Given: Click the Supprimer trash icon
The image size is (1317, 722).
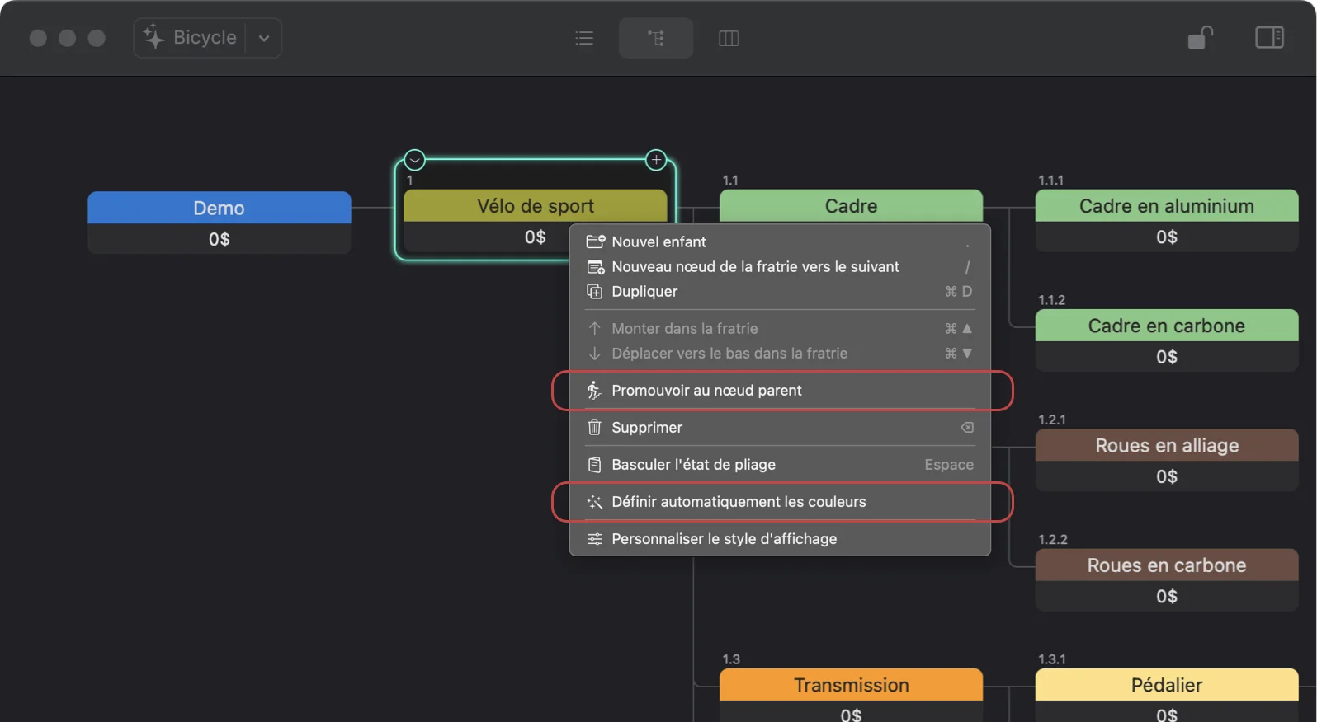Looking at the screenshot, I should click(x=594, y=428).
